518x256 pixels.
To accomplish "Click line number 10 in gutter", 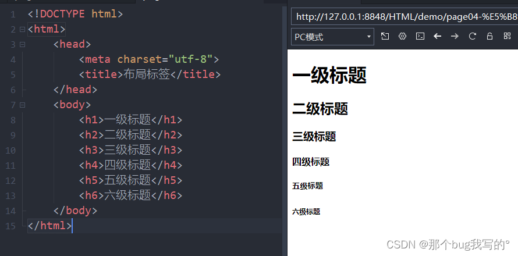I will (x=10, y=151).
